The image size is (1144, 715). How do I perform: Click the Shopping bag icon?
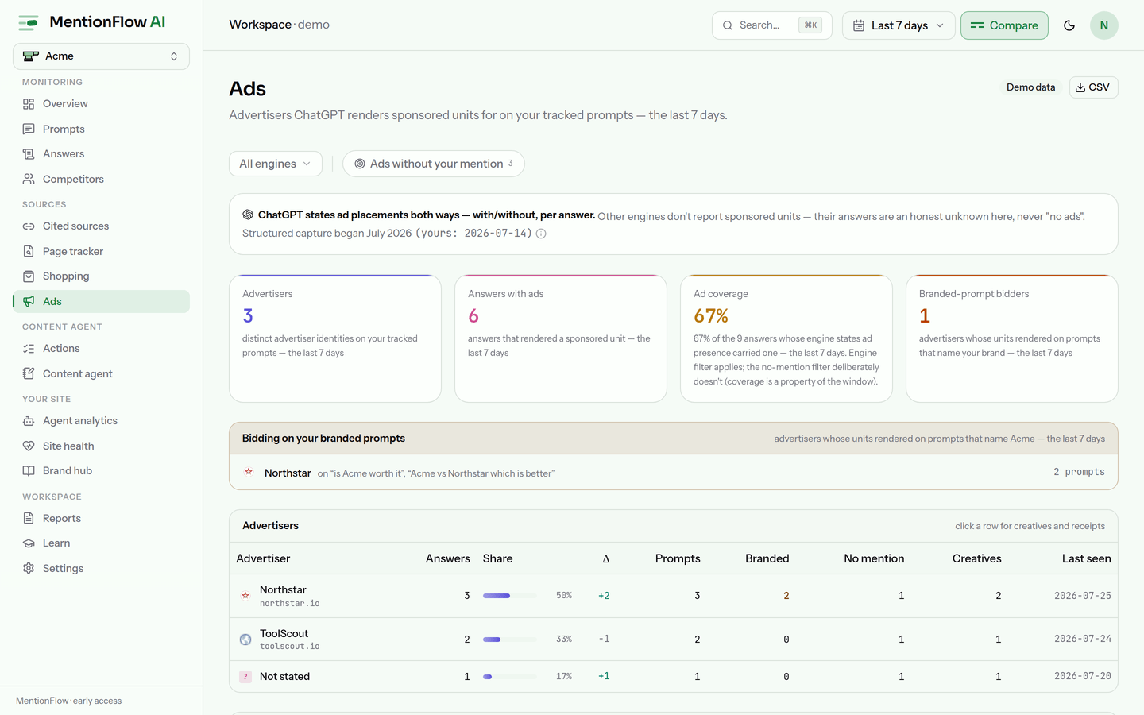tap(29, 276)
